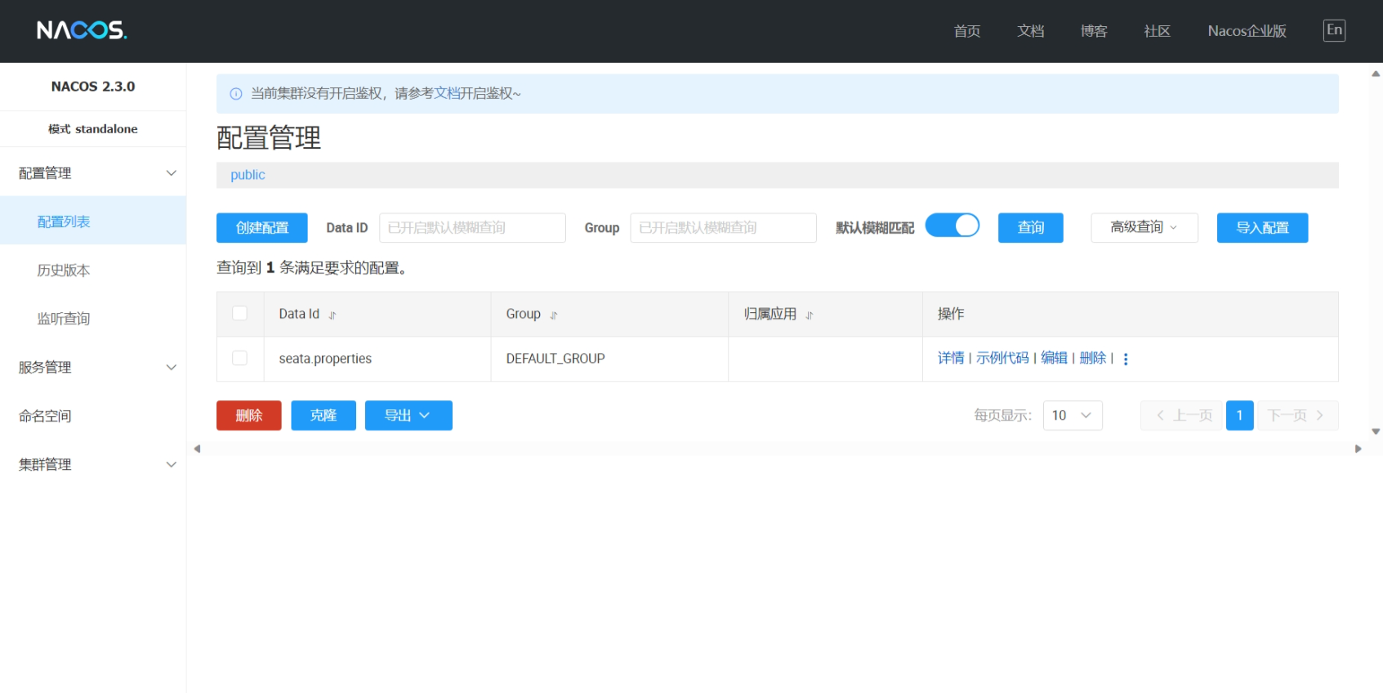Open 文档 in the top navigation

[1030, 31]
